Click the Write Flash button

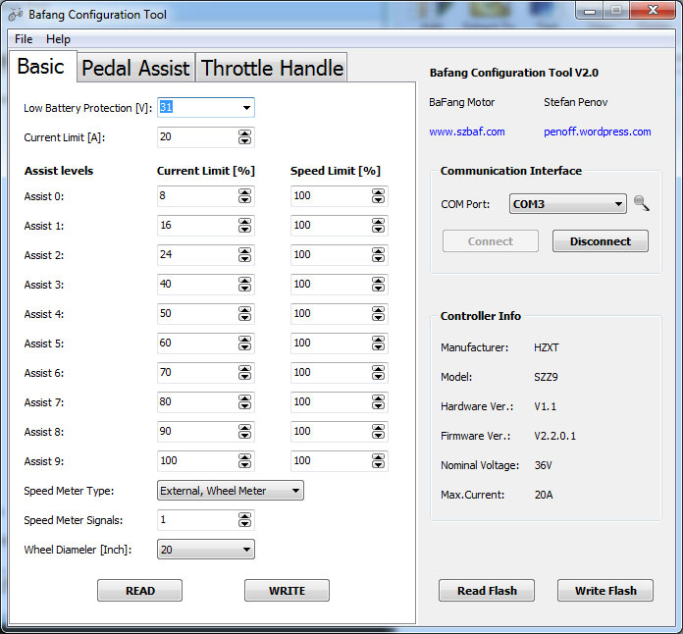605,591
